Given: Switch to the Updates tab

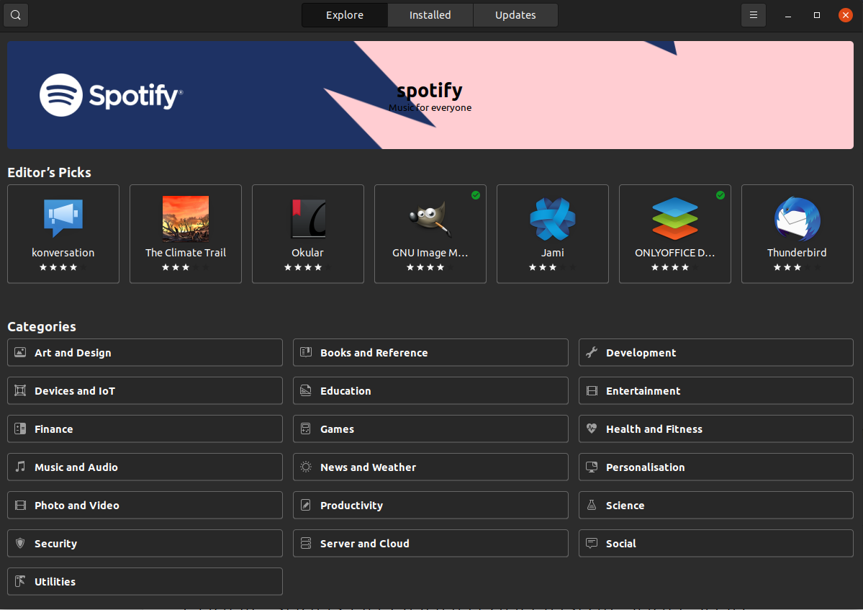Looking at the screenshot, I should (515, 15).
